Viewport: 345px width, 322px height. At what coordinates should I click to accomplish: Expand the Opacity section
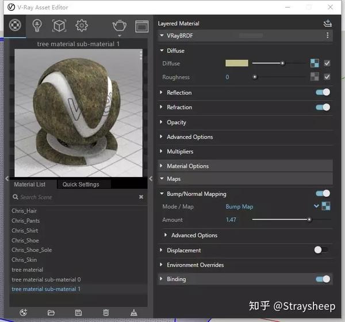coord(161,122)
